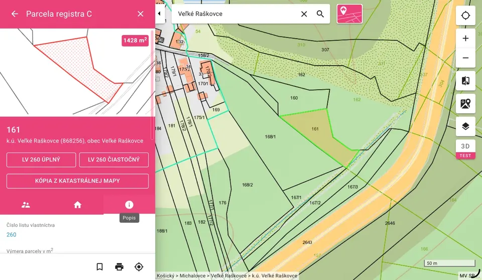Zoom out with the minus button
This screenshot has width=482, height=280.
[465, 58]
